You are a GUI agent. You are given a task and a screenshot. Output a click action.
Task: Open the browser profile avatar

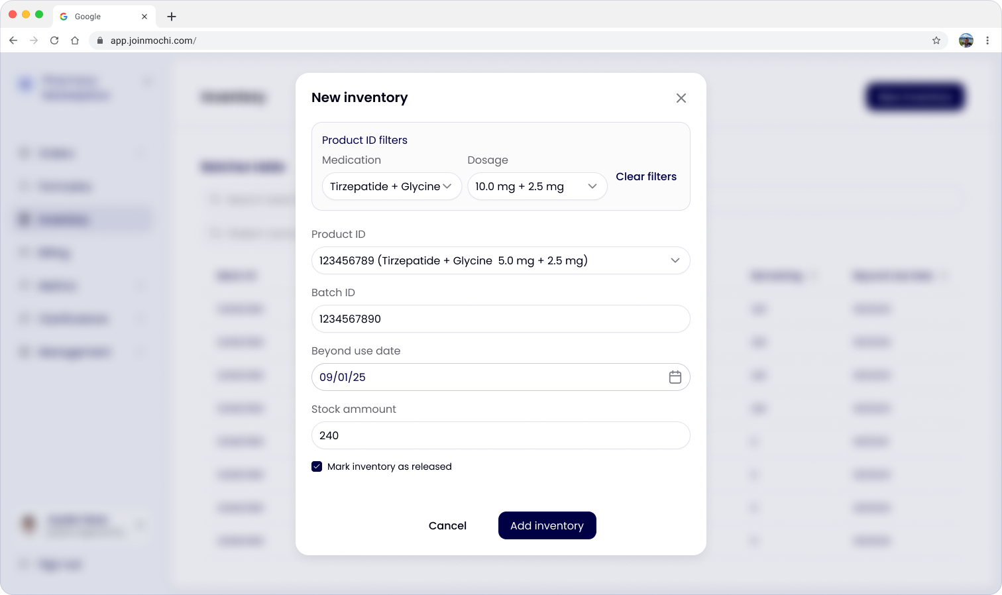click(x=966, y=40)
